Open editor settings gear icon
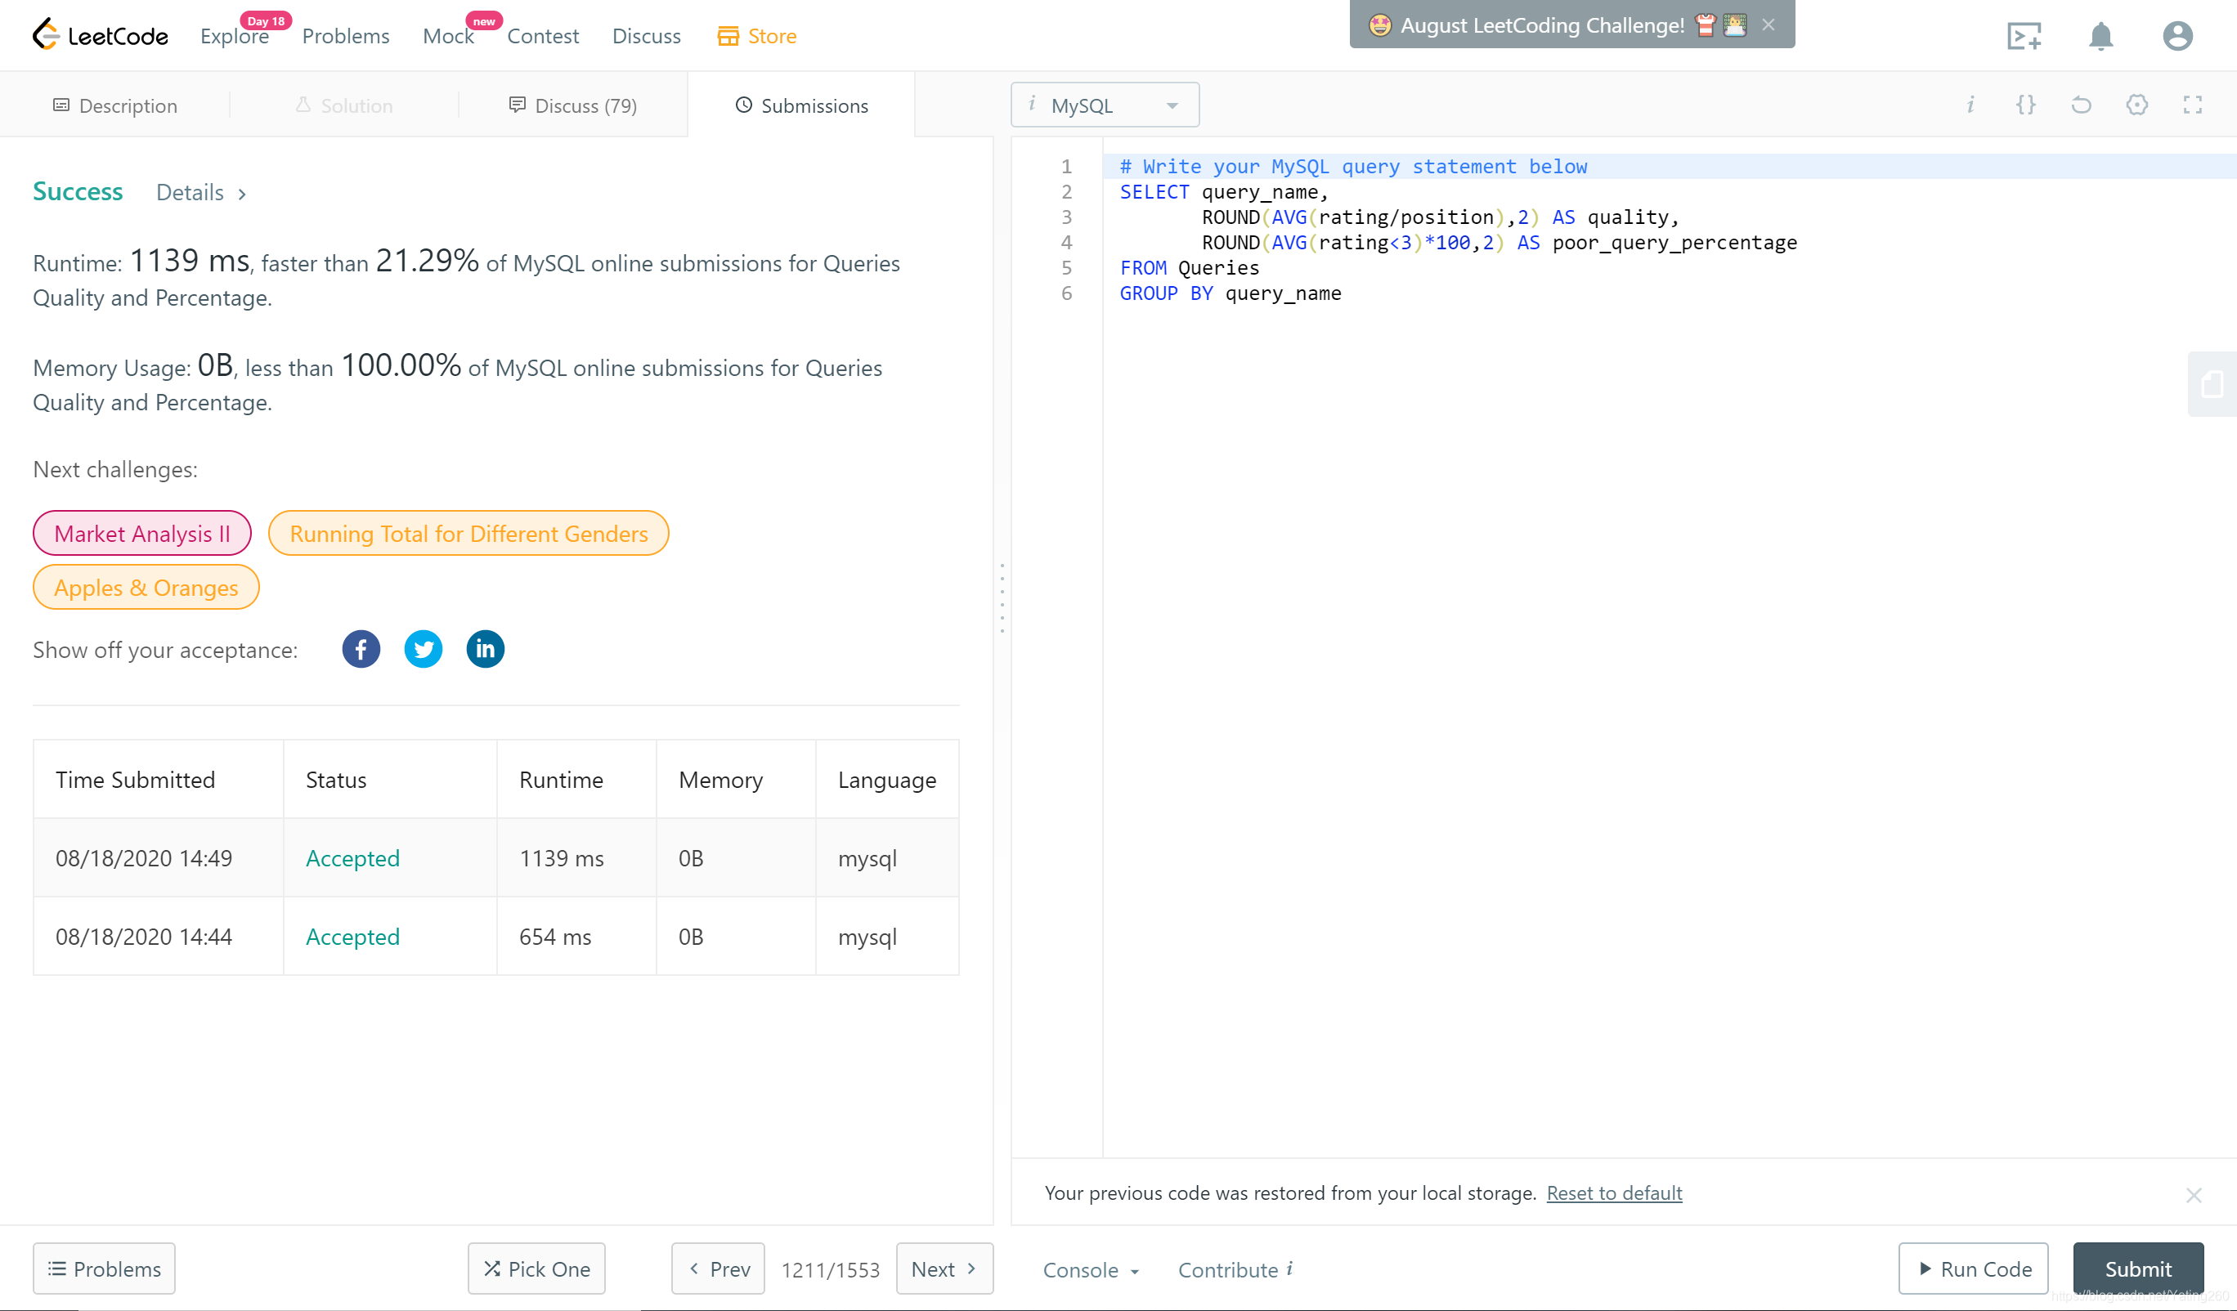 2136,105
